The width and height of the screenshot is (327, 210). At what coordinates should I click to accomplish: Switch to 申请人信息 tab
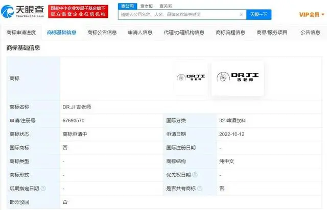point(140,33)
